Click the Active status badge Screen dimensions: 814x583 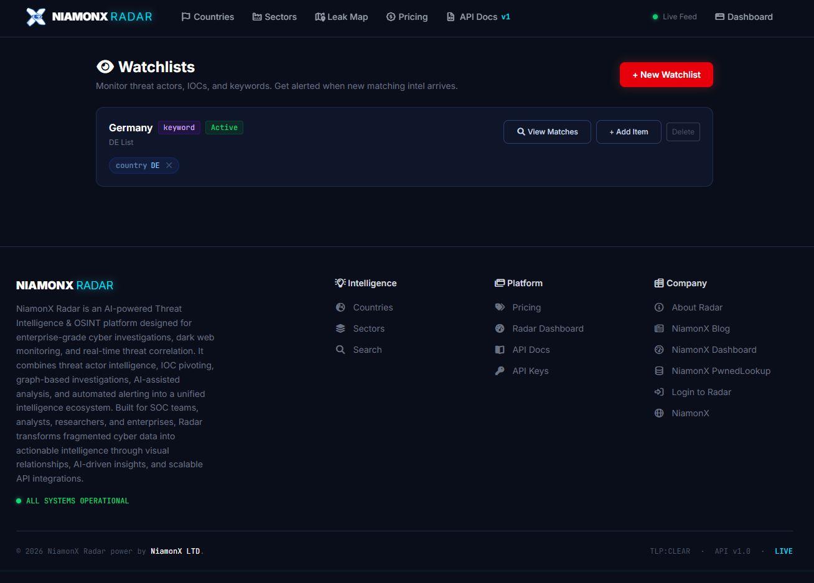pos(224,128)
